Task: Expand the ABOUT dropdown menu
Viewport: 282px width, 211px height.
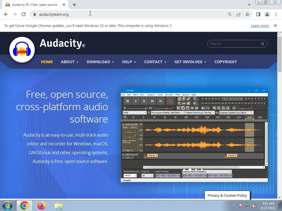Action: [x=70, y=62]
